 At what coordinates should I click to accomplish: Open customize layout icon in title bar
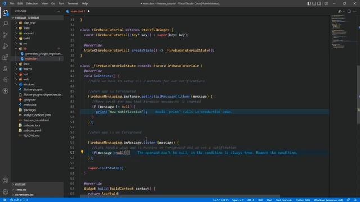pyautogui.click(x=326, y=3)
